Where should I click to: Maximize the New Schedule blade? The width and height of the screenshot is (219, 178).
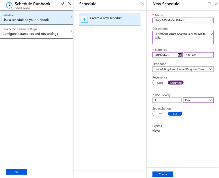coord(209,4)
